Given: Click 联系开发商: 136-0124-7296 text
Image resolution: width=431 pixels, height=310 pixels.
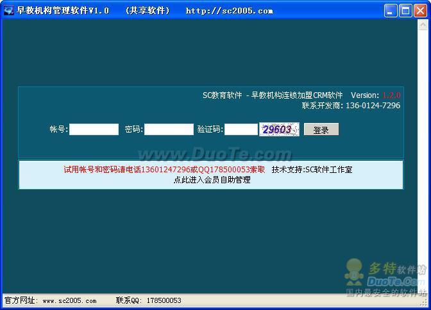Looking at the screenshot, I should (x=351, y=106).
